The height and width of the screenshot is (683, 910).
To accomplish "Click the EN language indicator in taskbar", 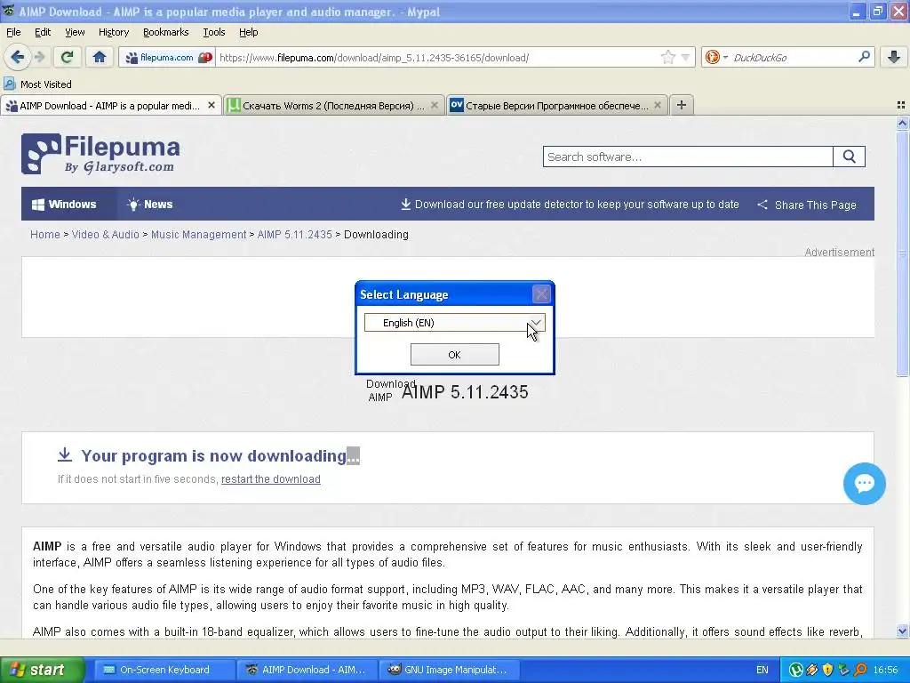I will 762,670.
